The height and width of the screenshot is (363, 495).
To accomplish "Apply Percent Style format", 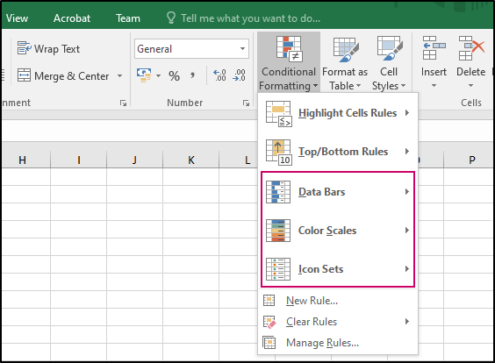I will pyautogui.click(x=174, y=76).
